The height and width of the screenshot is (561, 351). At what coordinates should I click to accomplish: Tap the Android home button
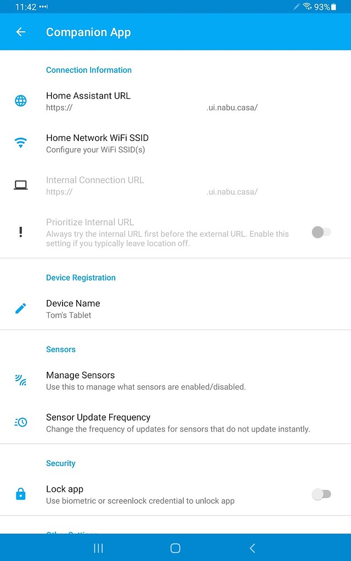click(175, 547)
